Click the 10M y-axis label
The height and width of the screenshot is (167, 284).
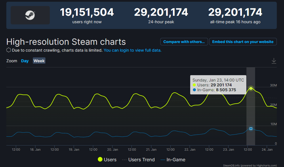click(x=273, y=124)
